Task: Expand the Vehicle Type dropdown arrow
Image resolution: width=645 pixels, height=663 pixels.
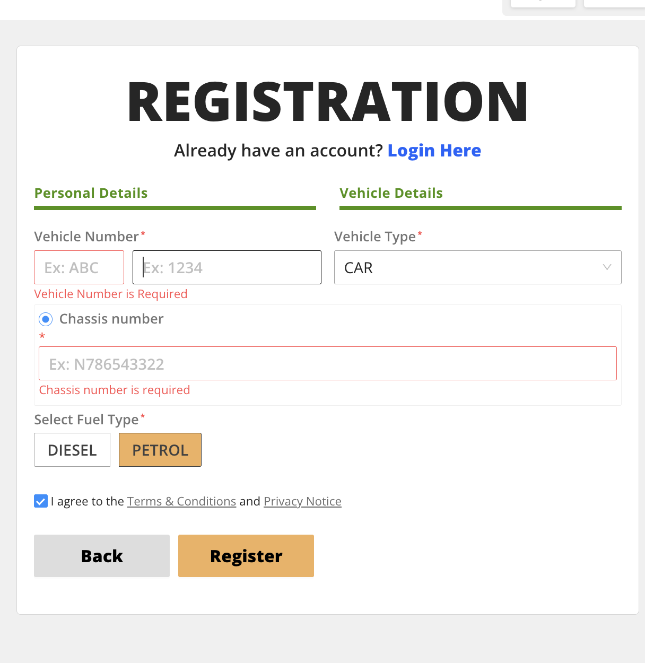Action: [x=607, y=267]
